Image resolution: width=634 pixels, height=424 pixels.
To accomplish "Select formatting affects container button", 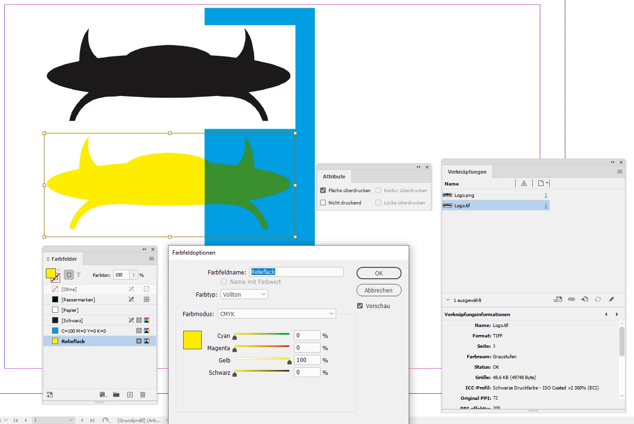I will 69,275.
